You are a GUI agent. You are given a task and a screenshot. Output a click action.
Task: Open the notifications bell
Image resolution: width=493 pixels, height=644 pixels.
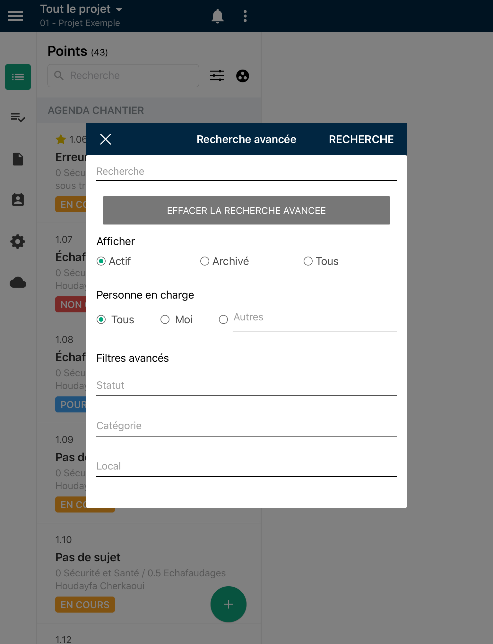click(217, 16)
